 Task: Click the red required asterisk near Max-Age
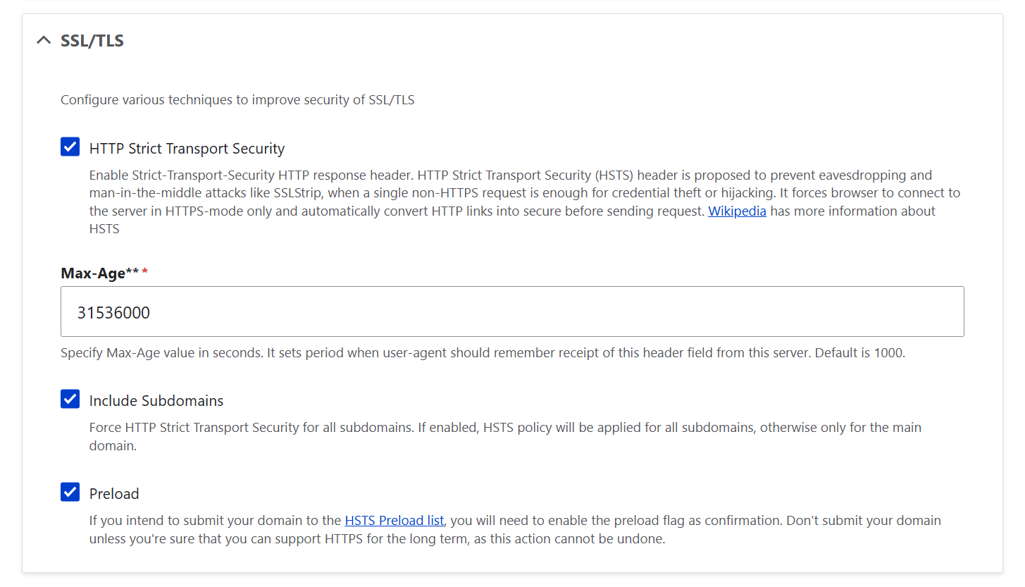(145, 271)
